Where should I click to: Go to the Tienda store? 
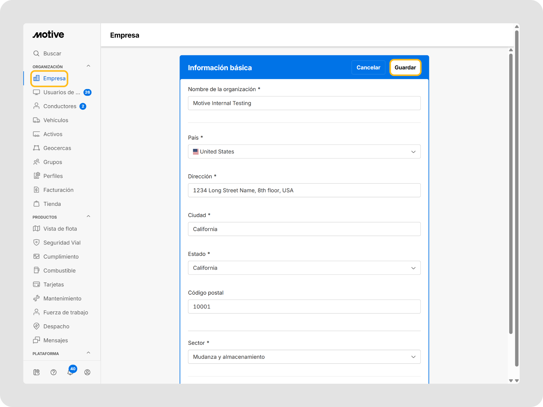point(47,204)
